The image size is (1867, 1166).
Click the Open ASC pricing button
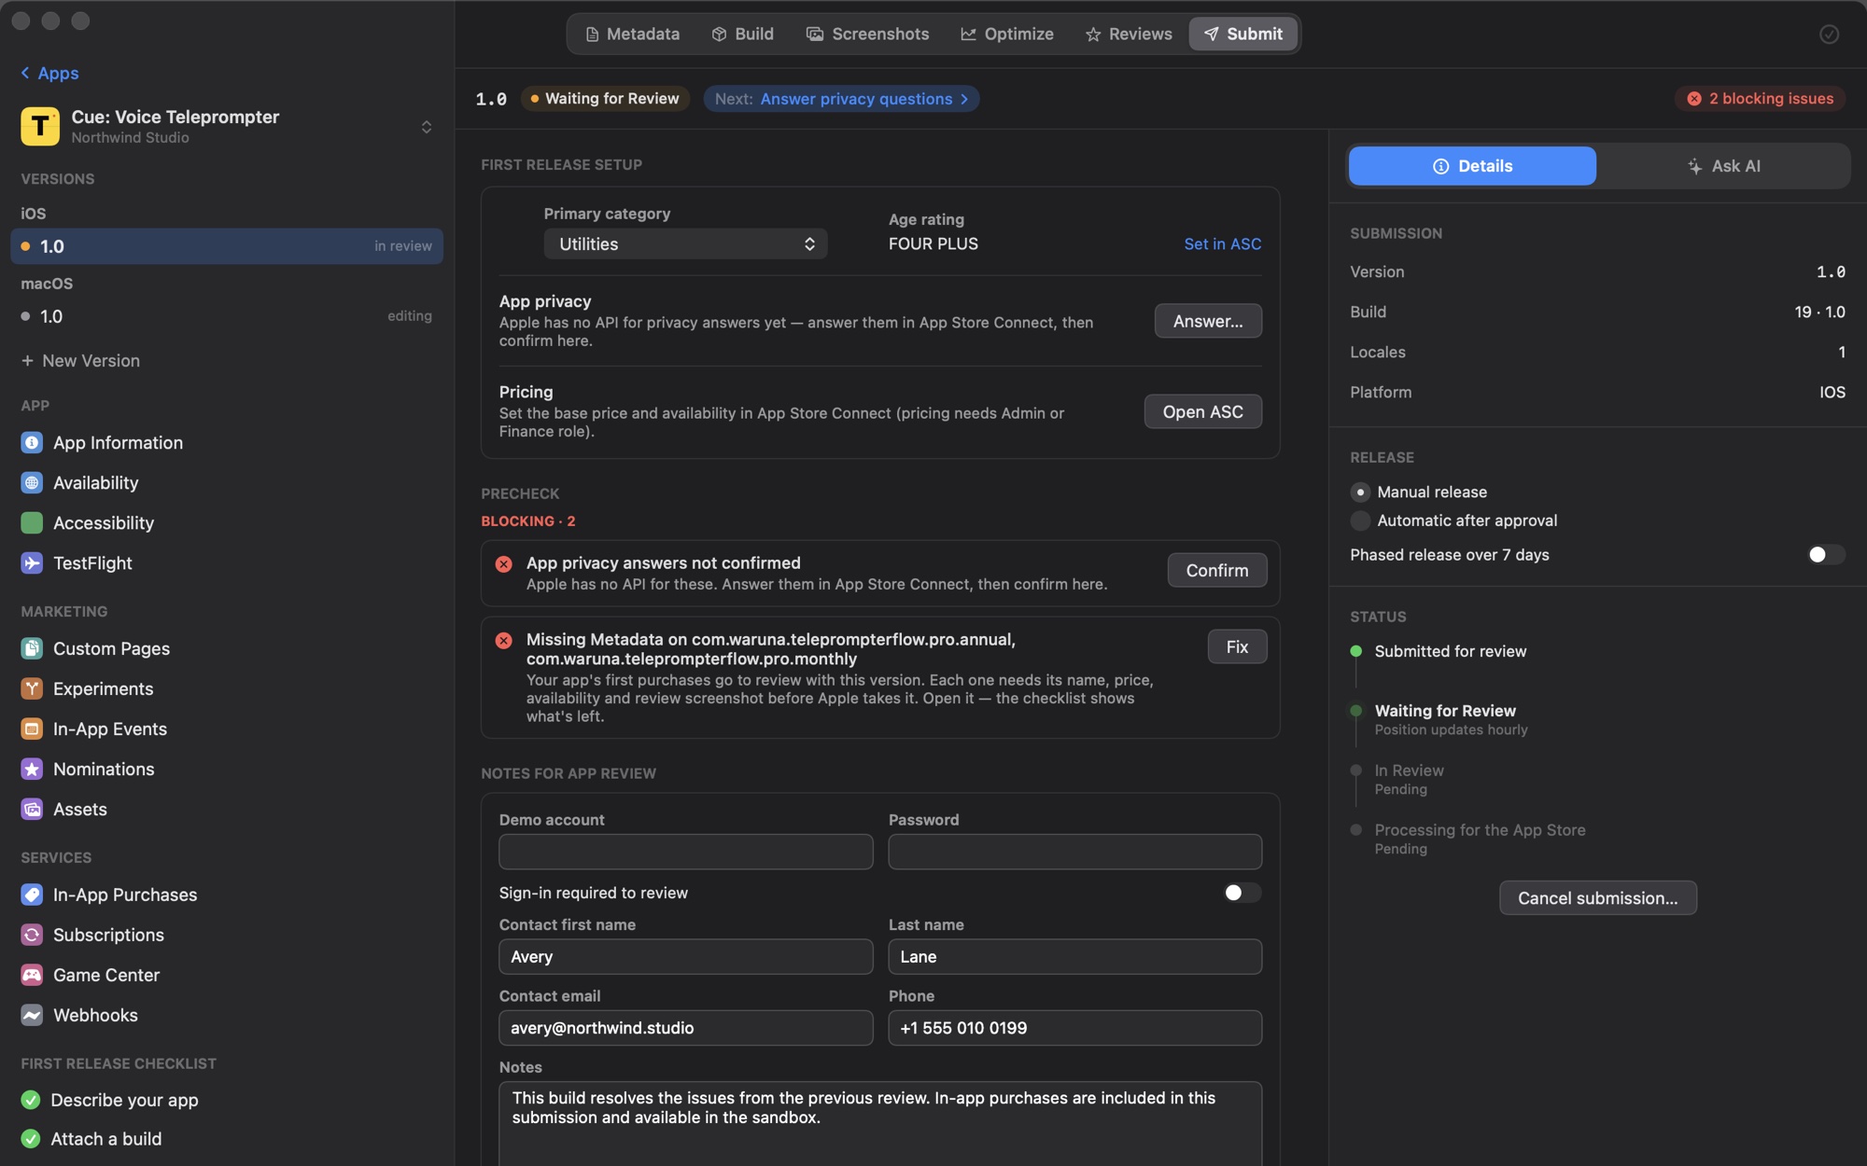(x=1203, y=411)
